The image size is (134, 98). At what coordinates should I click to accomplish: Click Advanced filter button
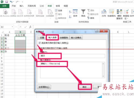pos(91,18)
